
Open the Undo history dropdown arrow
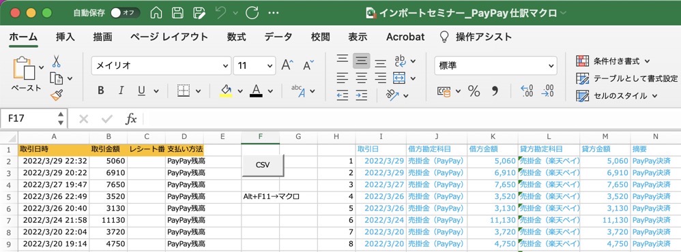235,13
